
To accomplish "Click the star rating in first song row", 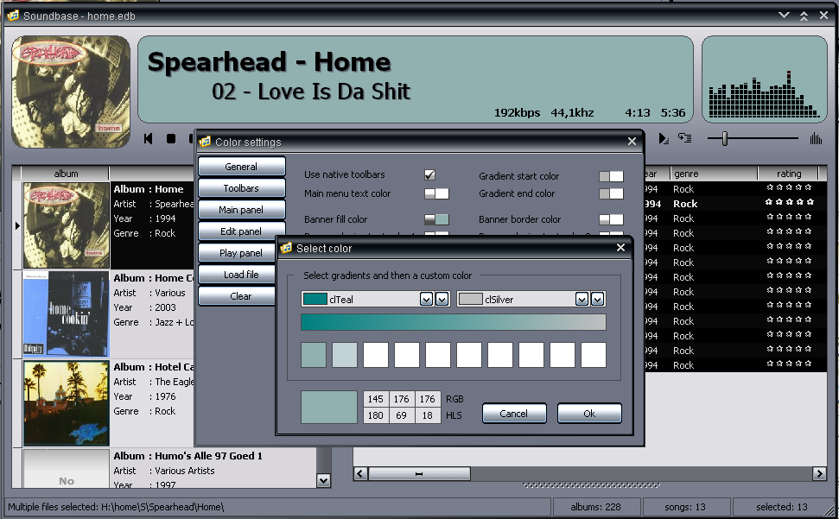I will pos(789,187).
